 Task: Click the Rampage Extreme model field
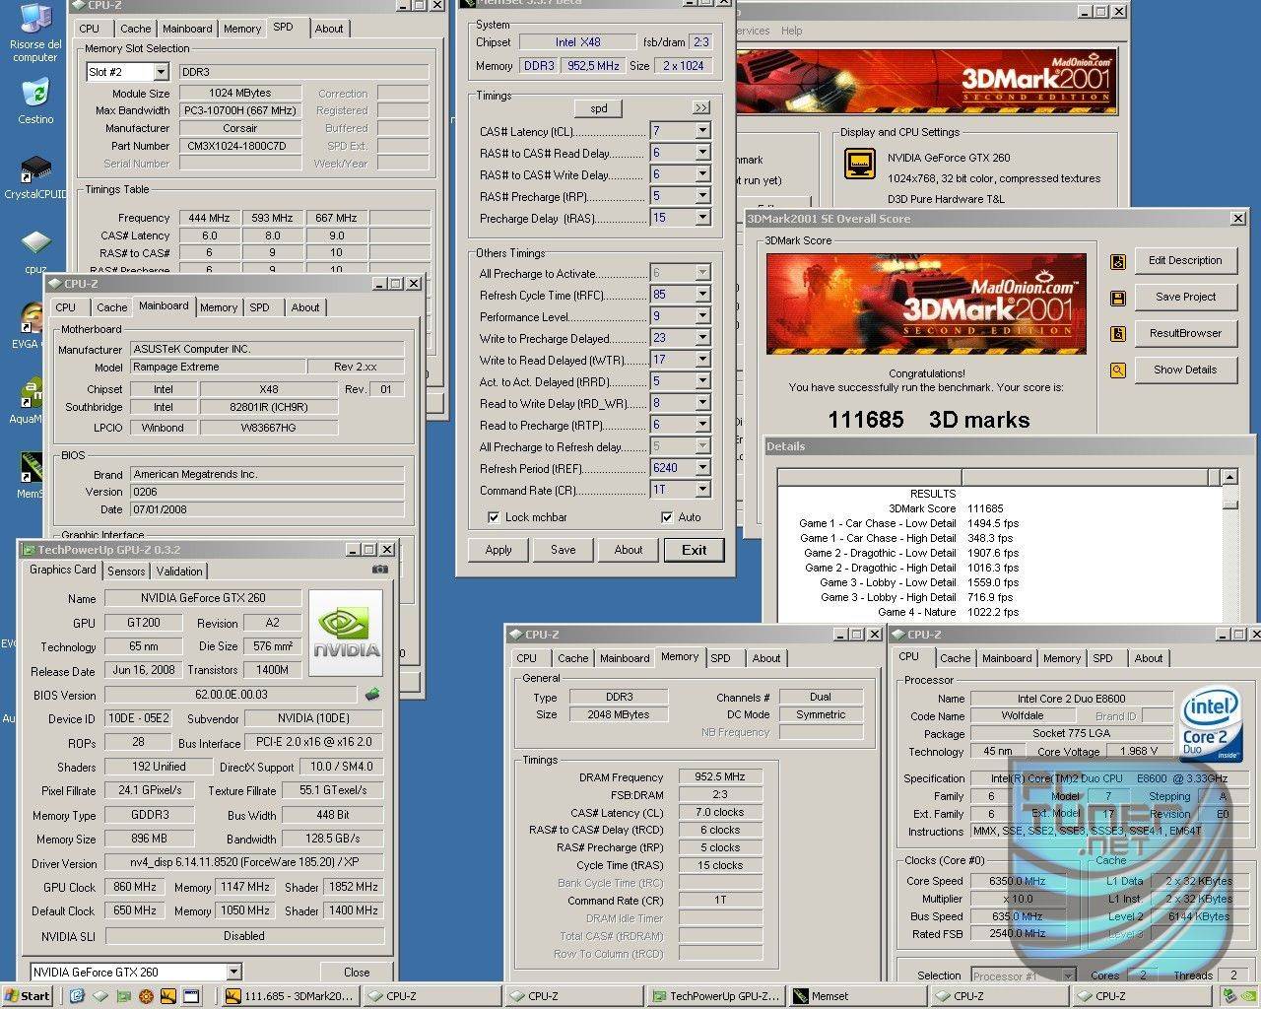pyautogui.click(x=218, y=367)
